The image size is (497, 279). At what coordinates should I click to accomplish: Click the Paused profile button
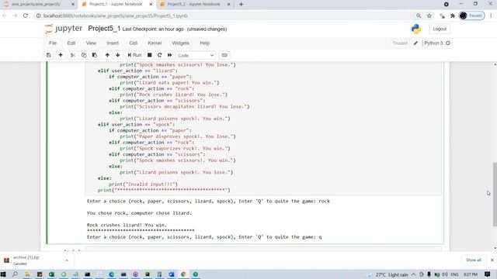(x=471, y=15)
